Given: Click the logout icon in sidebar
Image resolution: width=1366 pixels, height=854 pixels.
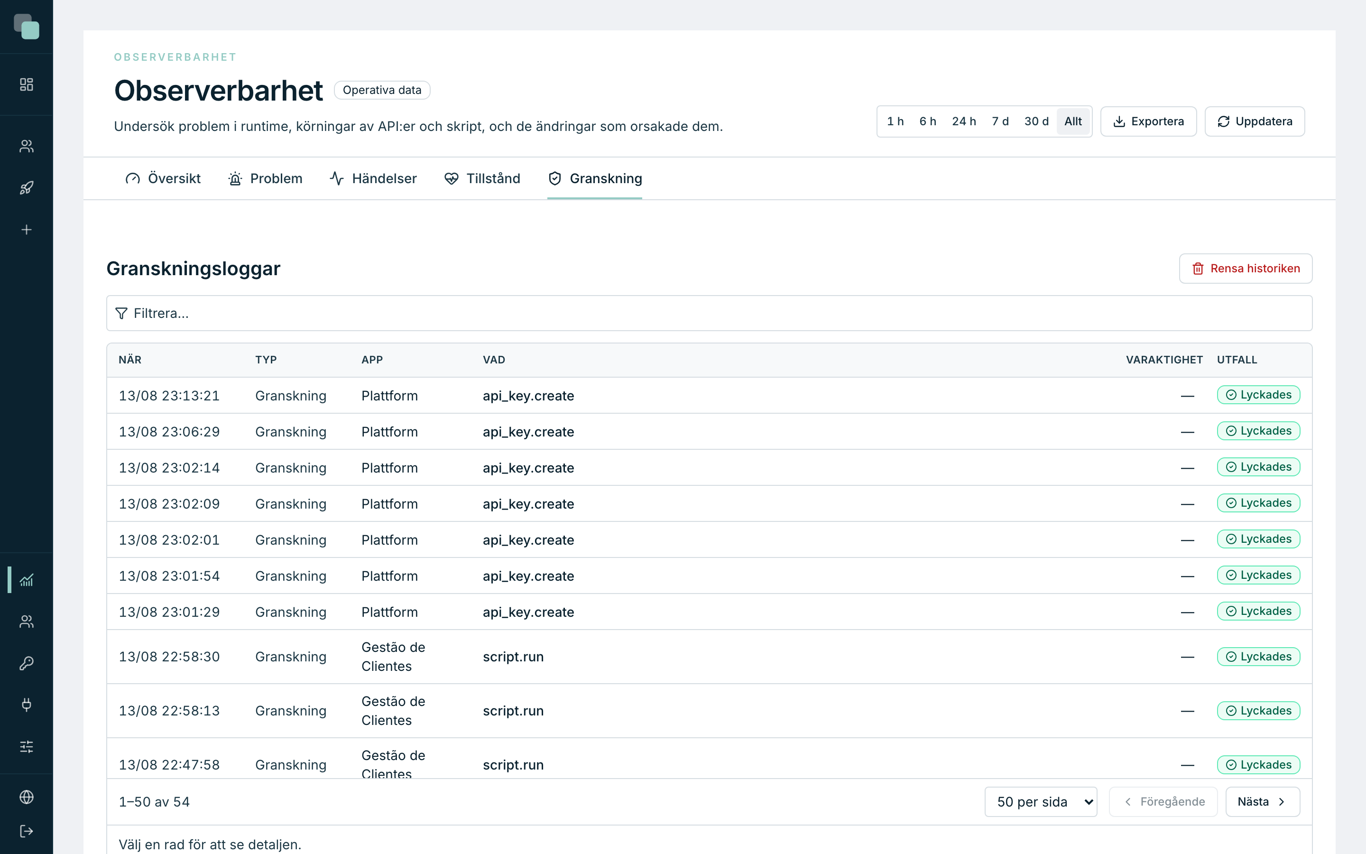Looking at the screenshot, I should click(27, 831).
